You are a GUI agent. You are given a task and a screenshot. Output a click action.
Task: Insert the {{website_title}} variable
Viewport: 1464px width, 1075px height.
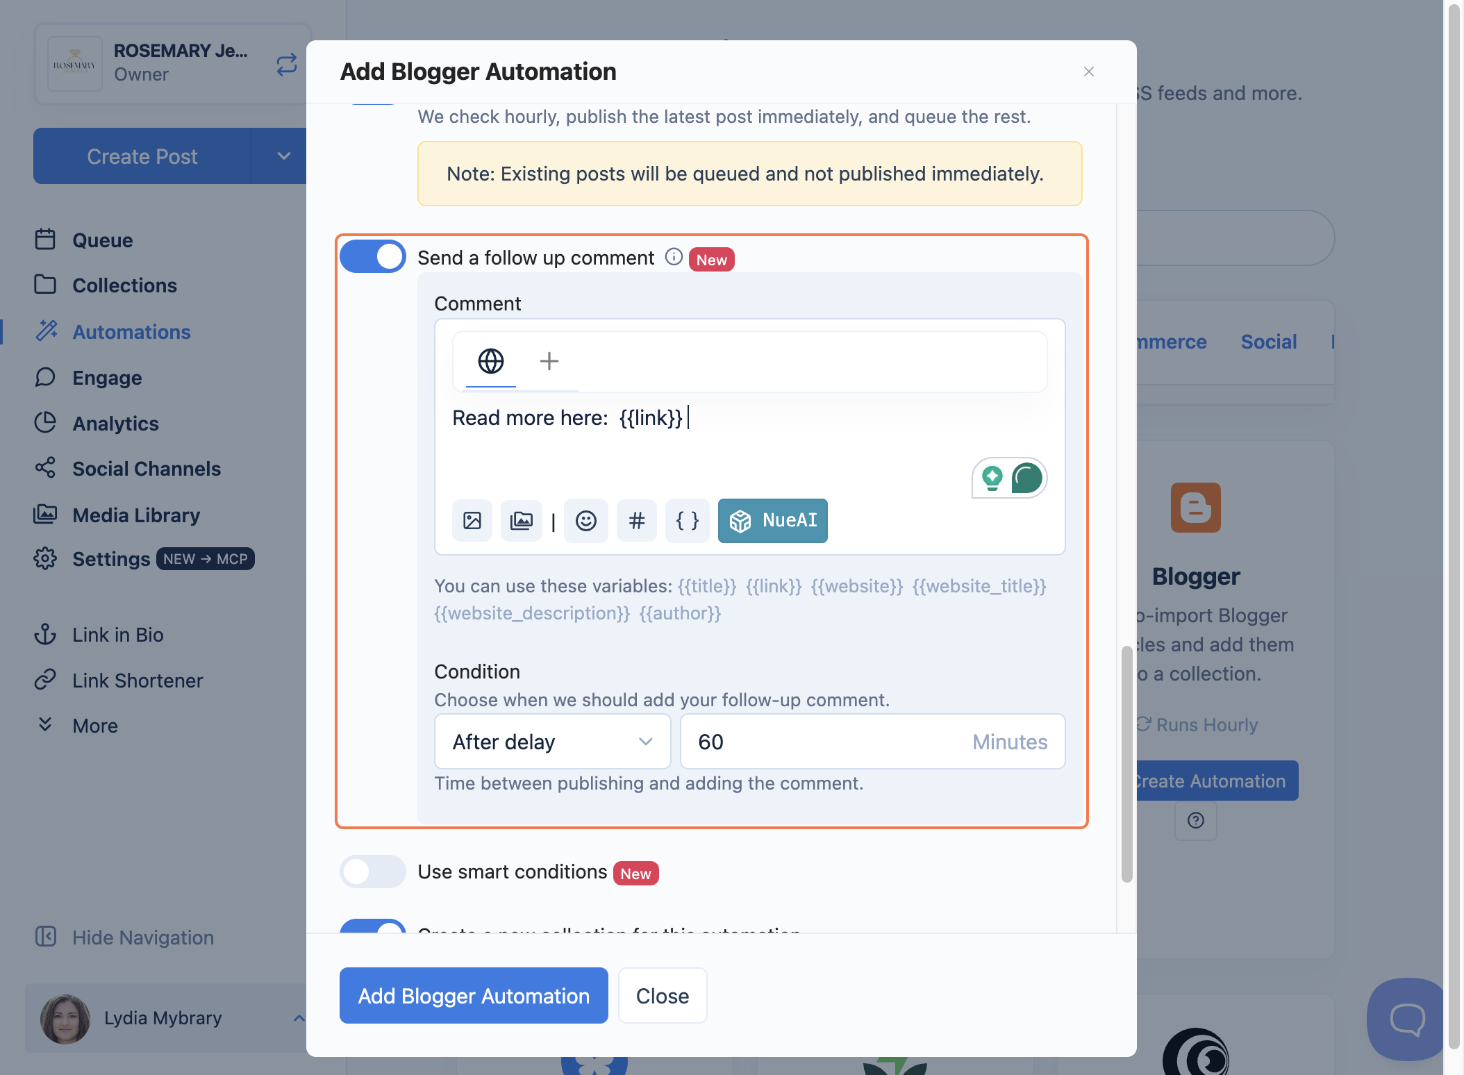pos(979,585)
